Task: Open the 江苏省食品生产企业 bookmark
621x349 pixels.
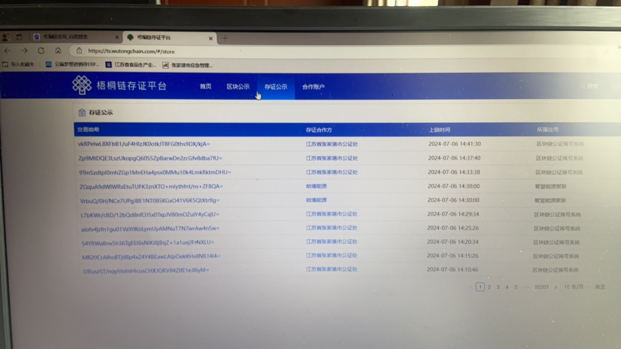Action: pyautogui.click(x=130, y=64)
